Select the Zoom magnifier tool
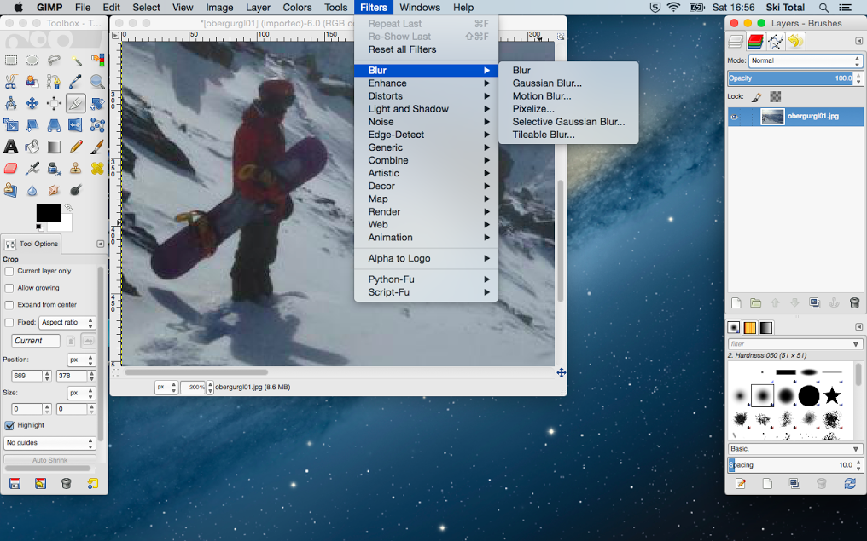The image size is (867, 541). click(97, 82)
